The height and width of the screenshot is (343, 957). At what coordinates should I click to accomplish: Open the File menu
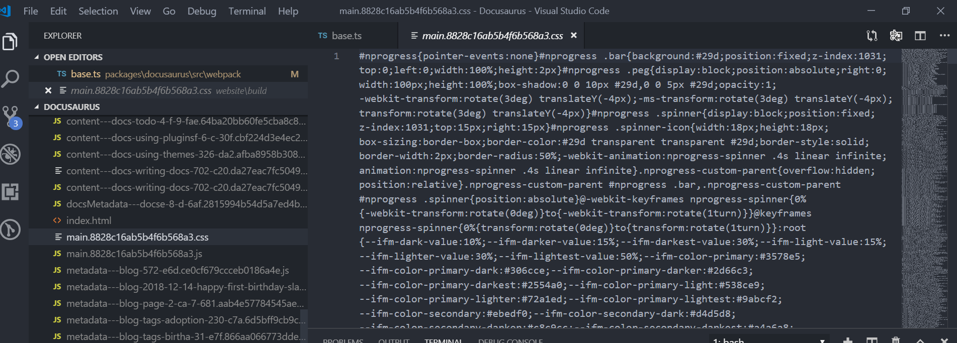(31, 11)
